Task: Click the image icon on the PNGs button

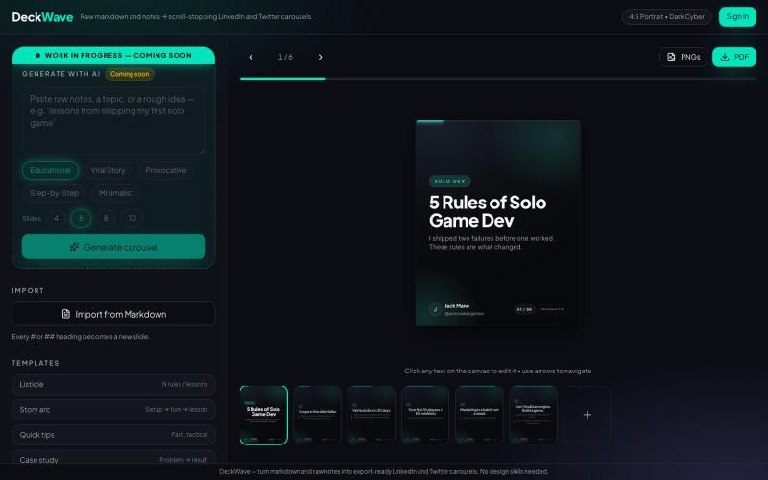Action: pyautogui.click(x=671, y=57)
